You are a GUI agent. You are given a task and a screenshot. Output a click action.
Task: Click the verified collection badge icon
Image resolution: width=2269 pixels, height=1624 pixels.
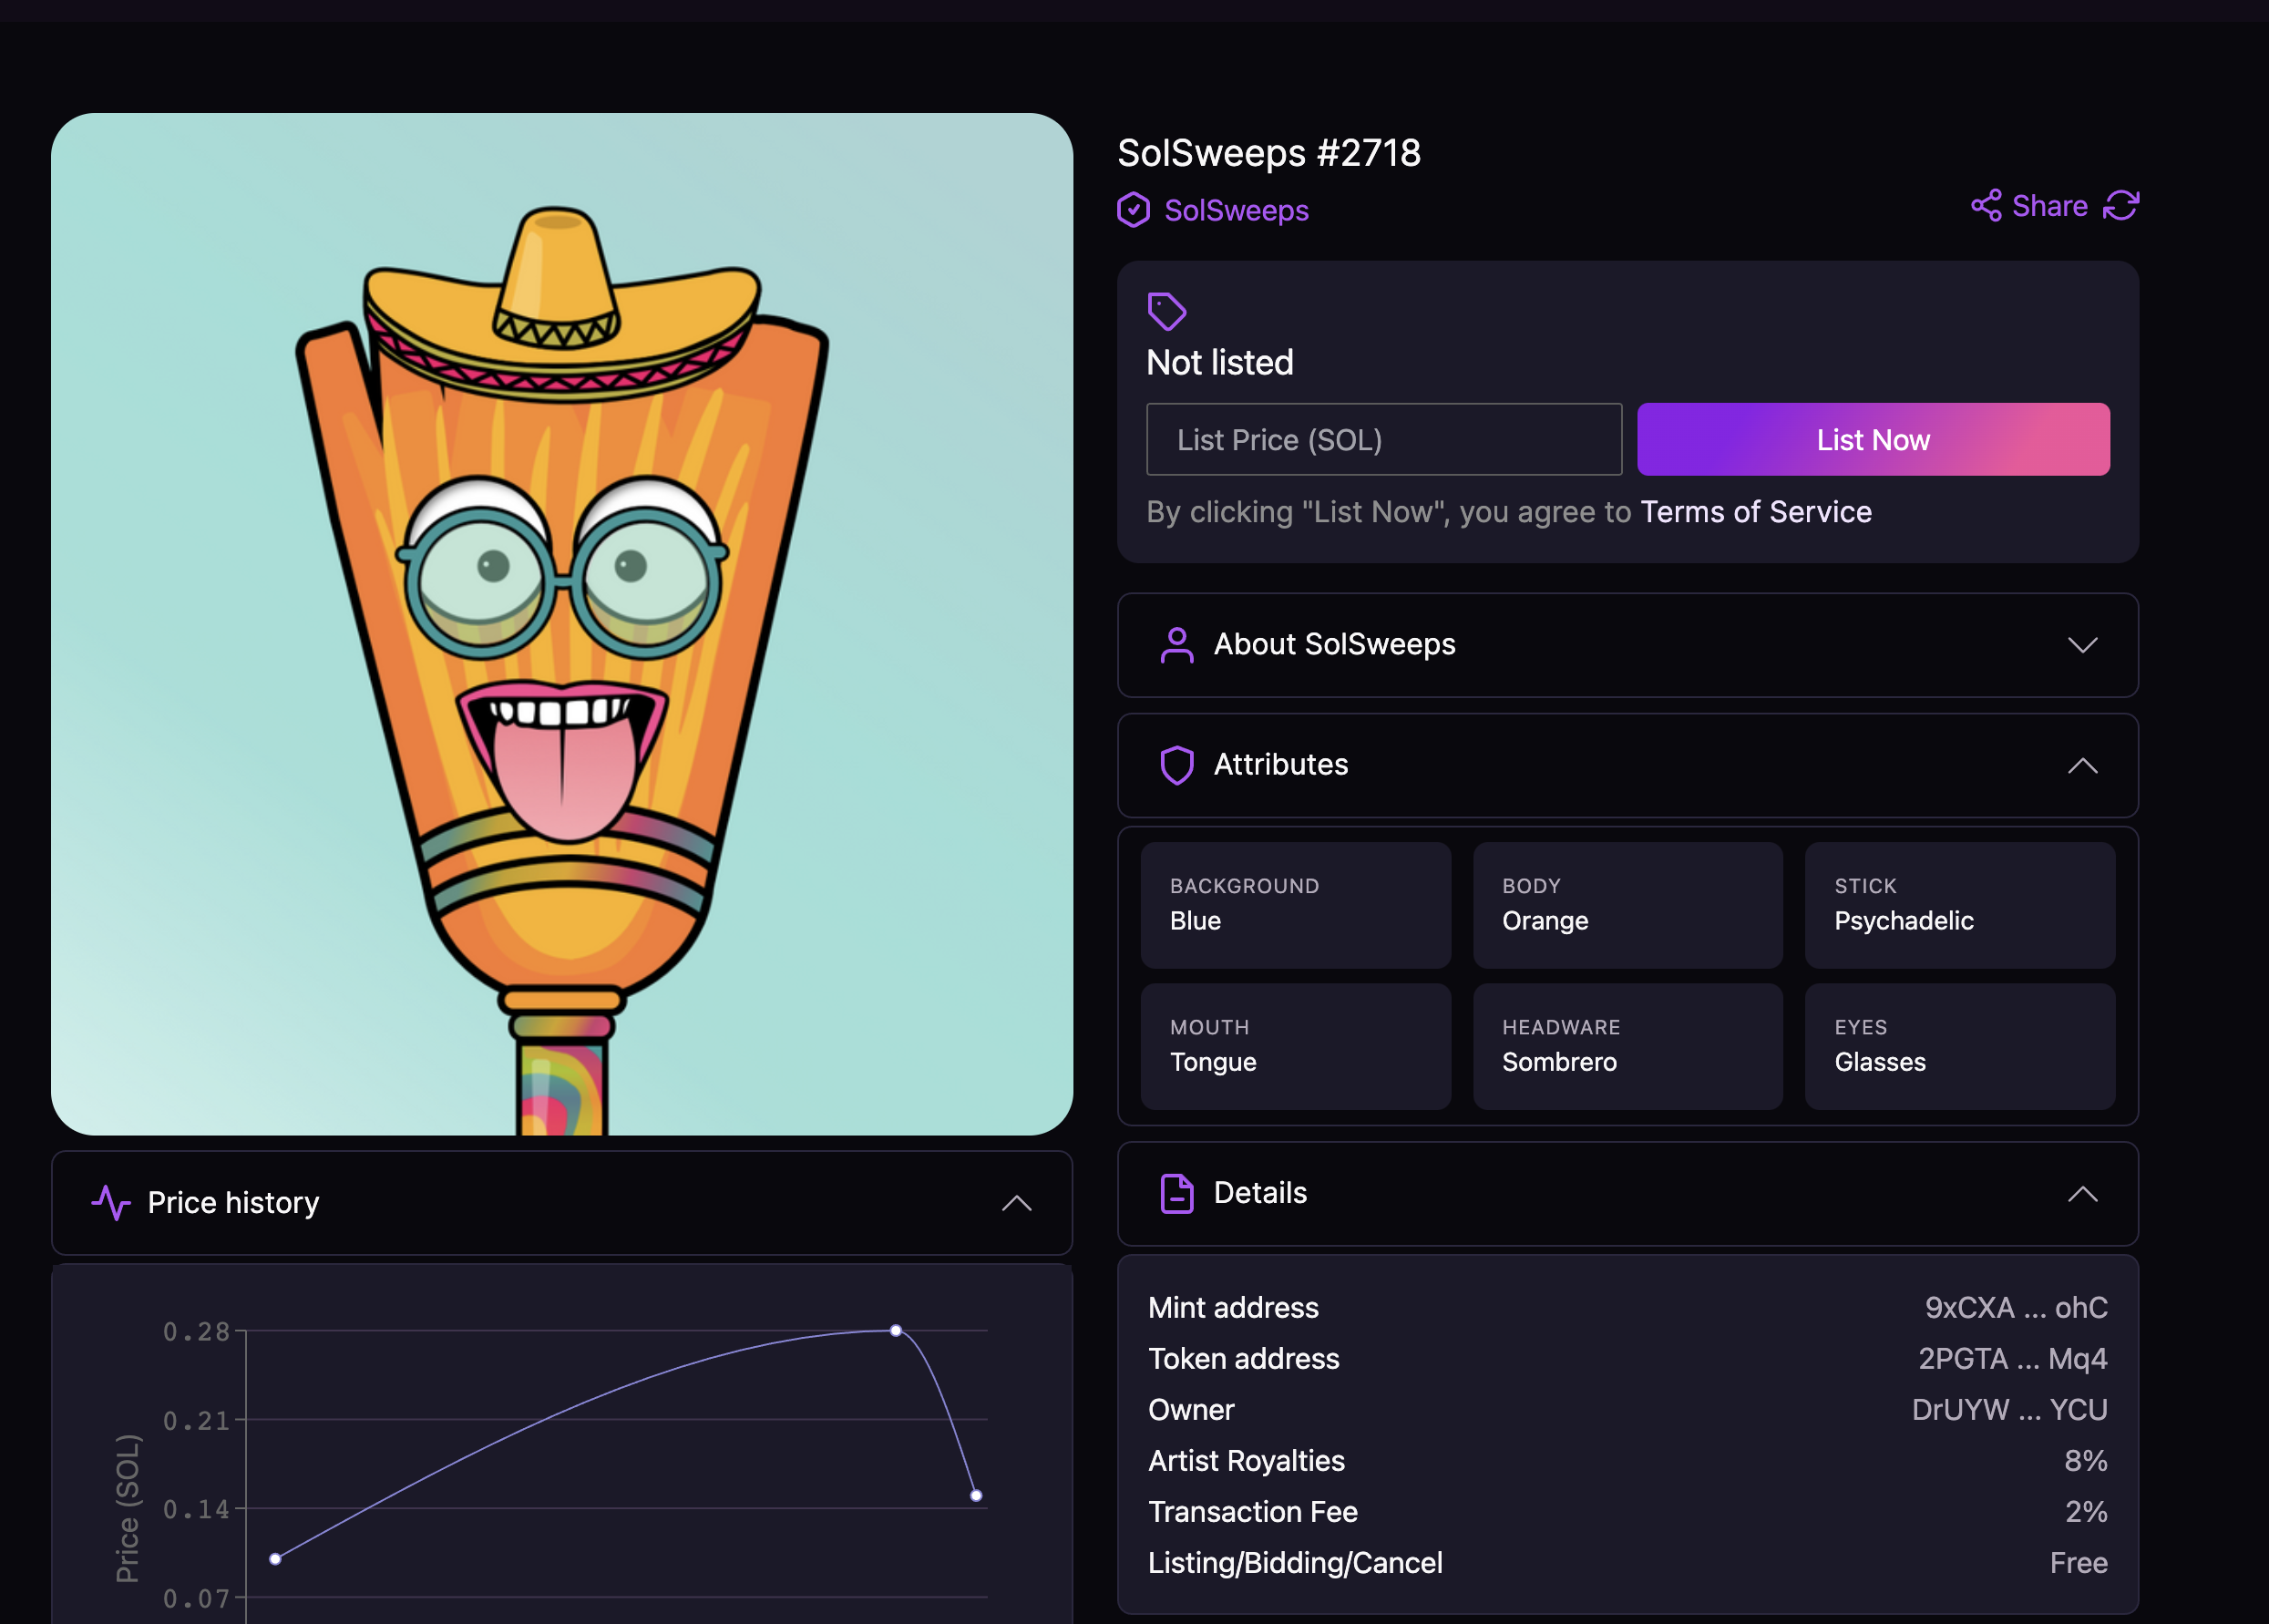[x=1133, y=210]
